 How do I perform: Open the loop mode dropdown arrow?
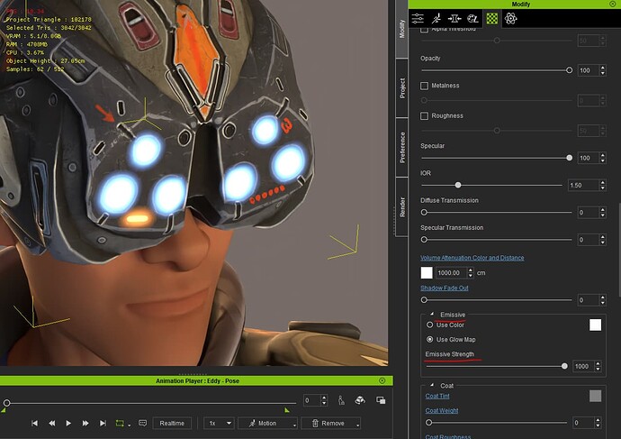tap(130, 425)
